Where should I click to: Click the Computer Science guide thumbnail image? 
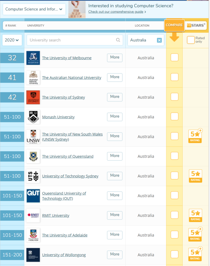(77, 9)
